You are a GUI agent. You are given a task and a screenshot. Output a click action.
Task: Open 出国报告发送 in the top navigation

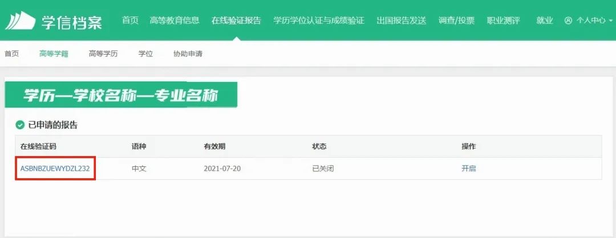[401, 20]
